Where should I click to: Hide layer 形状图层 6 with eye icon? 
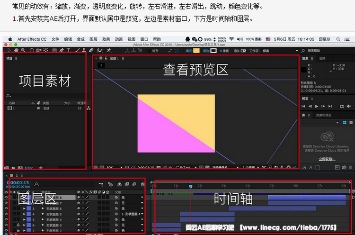[x=6, y=208]
